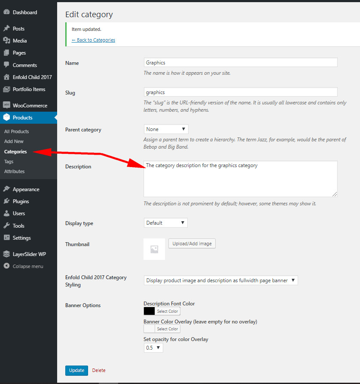The height and width of the screenshot is (384, 360).
Task: Open the Attributes submenu item
Action: point(14,171)
